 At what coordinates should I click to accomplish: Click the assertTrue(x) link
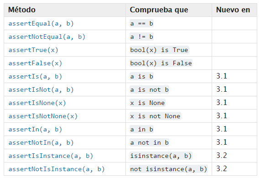pos(33,50)
